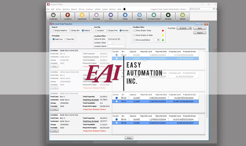Click the Order button for Barn 3
The height and width of the screenshot is (146, 246).
point(54,131)
